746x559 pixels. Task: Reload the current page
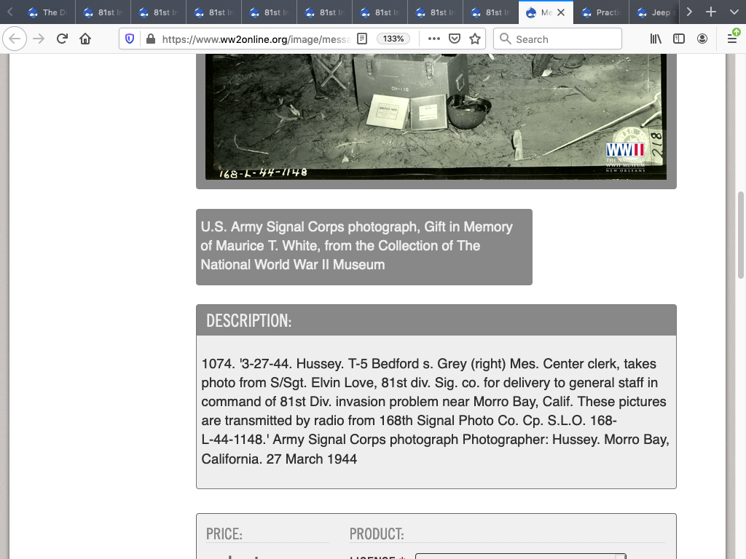62,39
